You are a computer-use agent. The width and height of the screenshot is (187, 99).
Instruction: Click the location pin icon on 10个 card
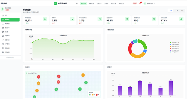point(154,19)
